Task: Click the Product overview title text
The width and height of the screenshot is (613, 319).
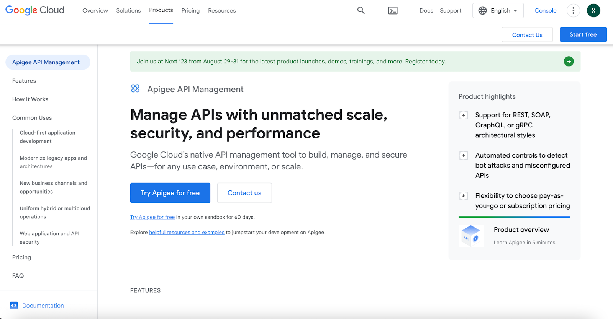Action: 521,230
